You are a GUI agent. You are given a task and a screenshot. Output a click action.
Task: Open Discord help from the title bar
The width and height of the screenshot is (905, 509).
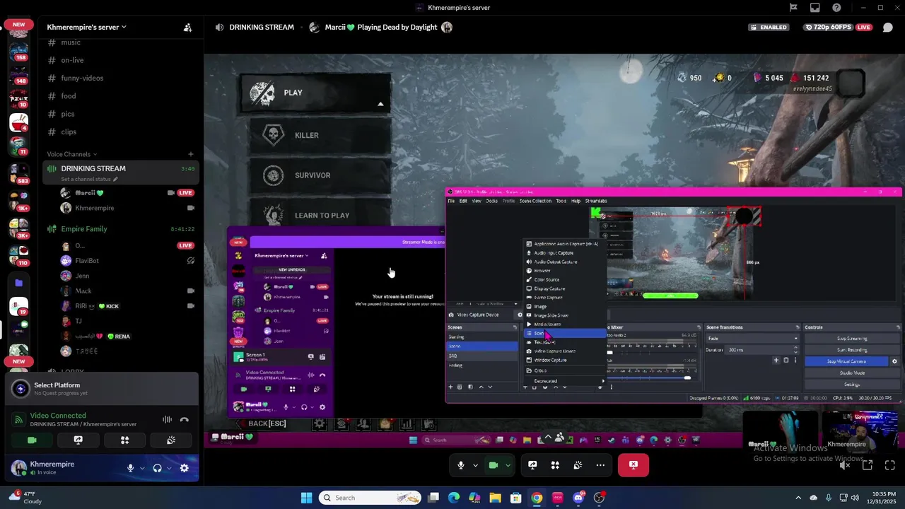pyautogui.click(x=837, y=8)
